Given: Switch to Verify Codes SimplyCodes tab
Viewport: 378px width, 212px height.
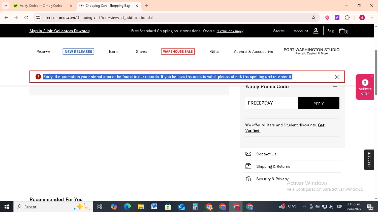Looking at the screenshot, I should point(41,6).
